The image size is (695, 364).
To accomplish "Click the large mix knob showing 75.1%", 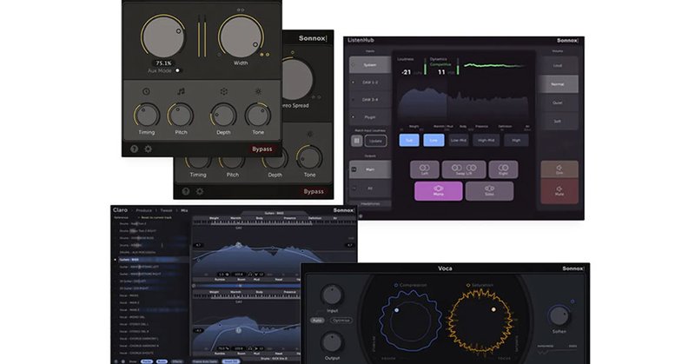I will click(163, 37).
